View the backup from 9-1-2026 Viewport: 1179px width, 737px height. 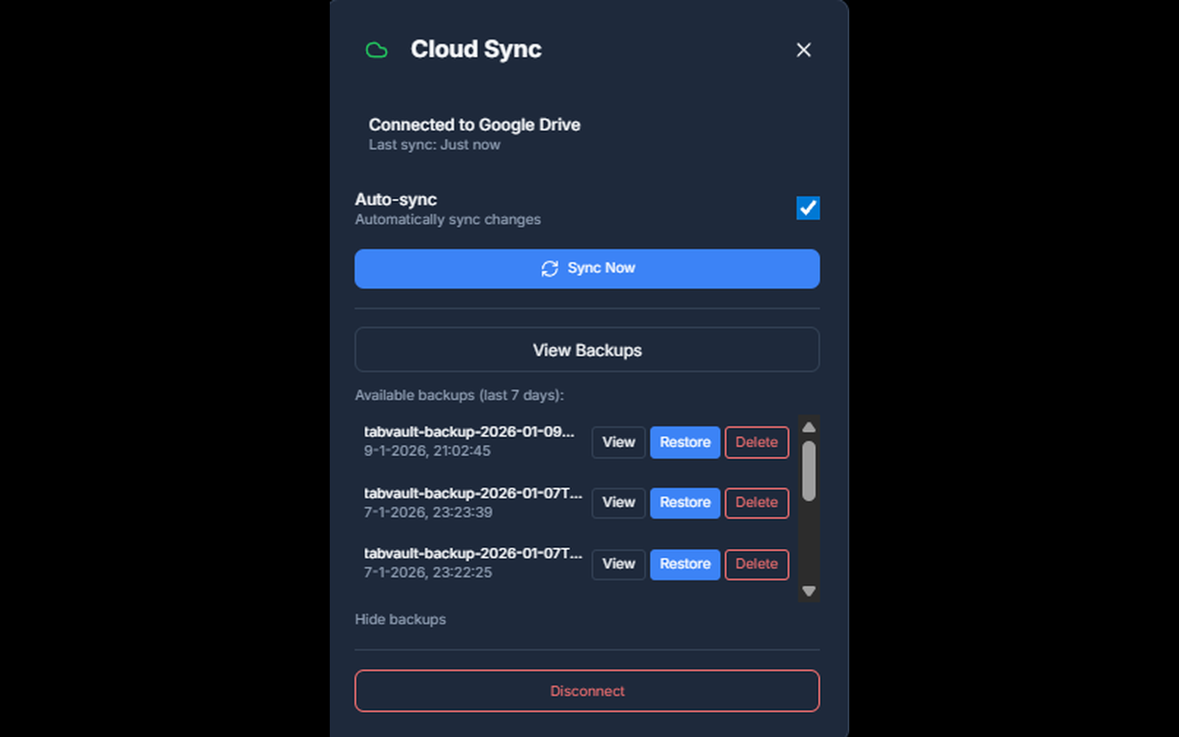click(x=618, y=442)
